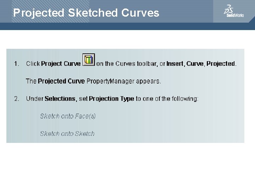Click the dark blue bar under header
This screenshot has height=191, width=255.
click(x=127, y=26)
